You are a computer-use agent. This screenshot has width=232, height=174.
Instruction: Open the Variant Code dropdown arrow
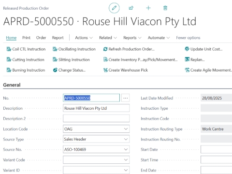pyautogui.click(x=126, y=160)
